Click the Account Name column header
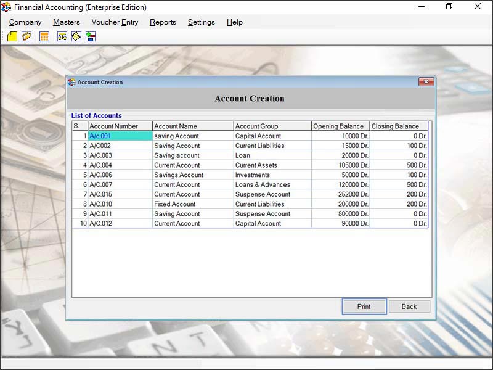Screen dimensions: 493x370 (193, 126)
